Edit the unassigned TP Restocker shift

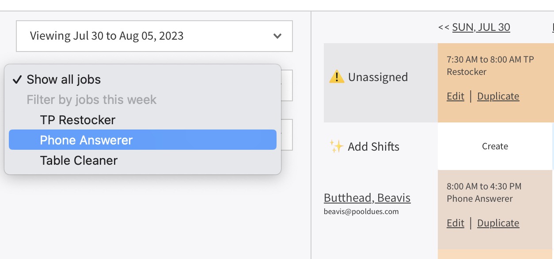[x=455, y=96]
